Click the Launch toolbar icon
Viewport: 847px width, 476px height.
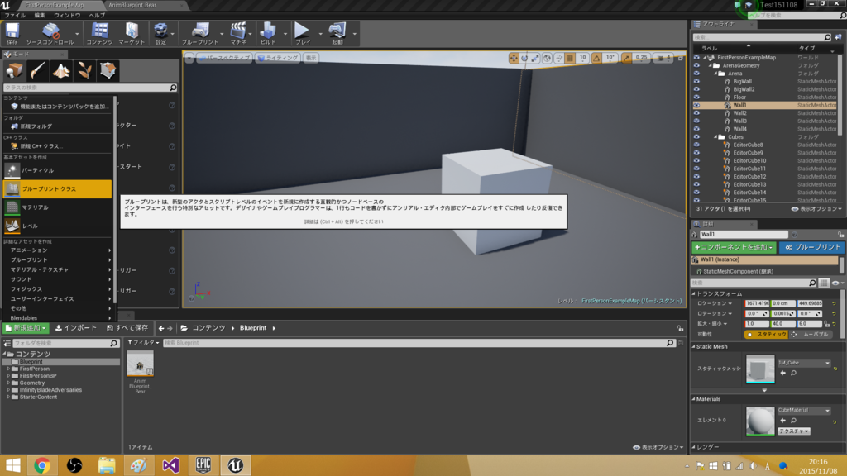(x=337, y=33)
